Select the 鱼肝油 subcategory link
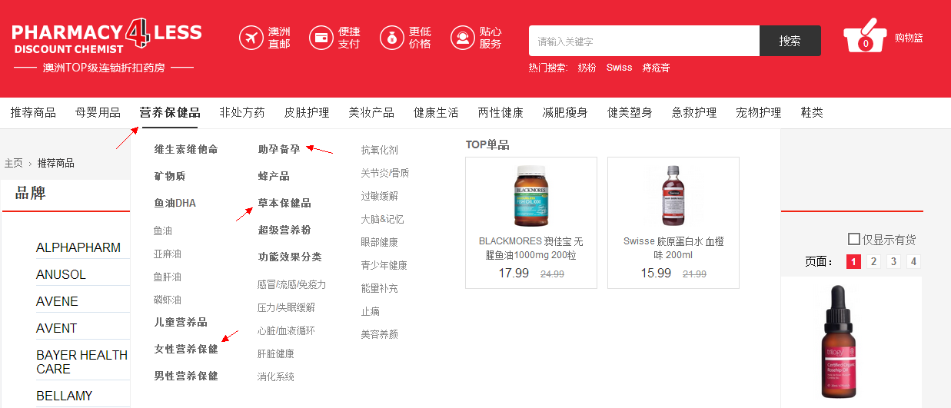The width and height of the screenshot is (951, 408). point(168,277)
